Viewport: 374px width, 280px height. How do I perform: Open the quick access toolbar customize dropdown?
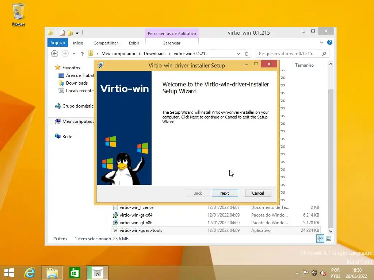click(77, 33)
